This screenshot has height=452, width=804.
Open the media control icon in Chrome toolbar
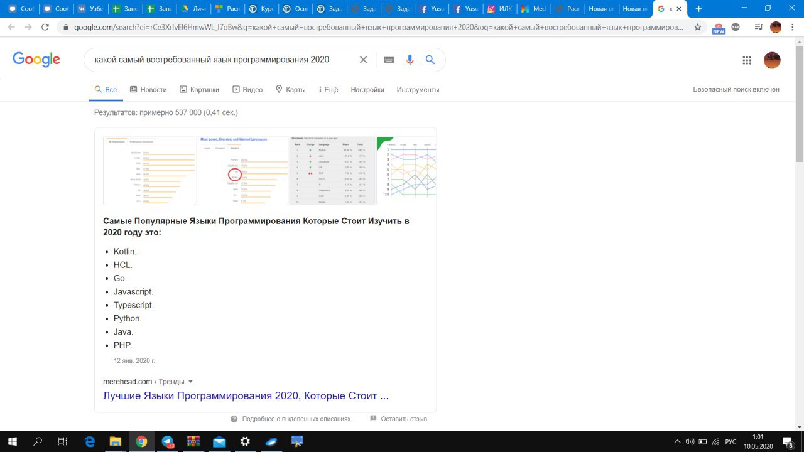click(x=759, y=27)
